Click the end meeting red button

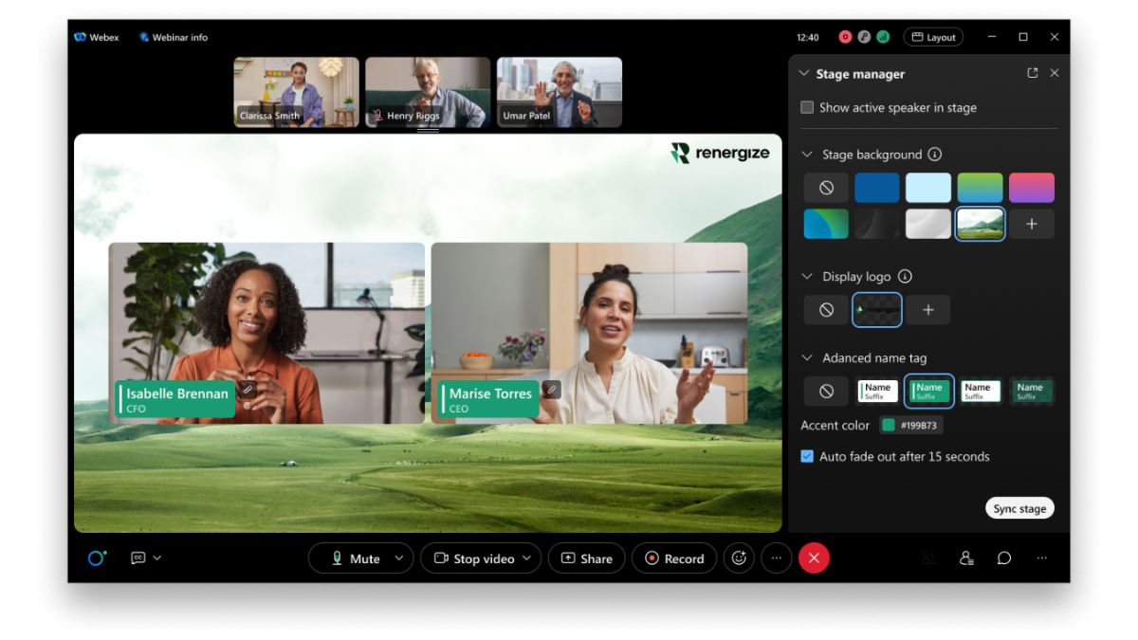(x=815, y=558)
